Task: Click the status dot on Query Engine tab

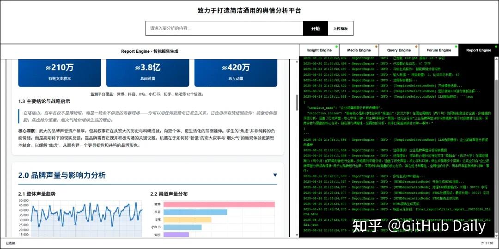Action: coord(416,46)
